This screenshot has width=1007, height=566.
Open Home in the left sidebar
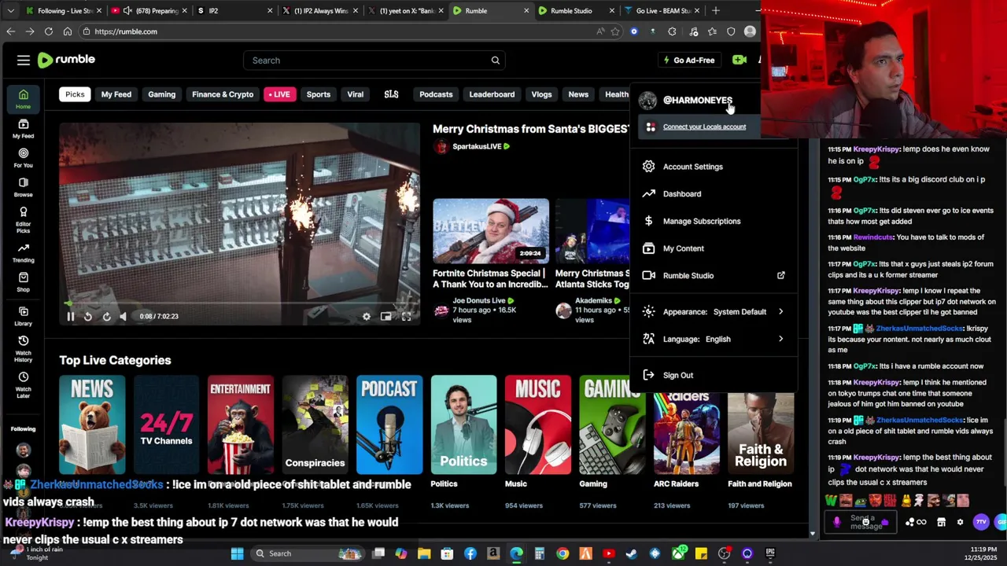click(x=23, y=99)
